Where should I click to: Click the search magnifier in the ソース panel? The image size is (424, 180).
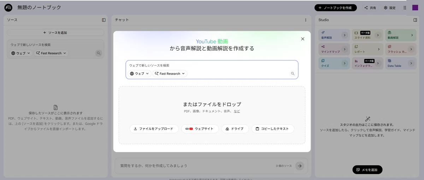tap(99, 53)
